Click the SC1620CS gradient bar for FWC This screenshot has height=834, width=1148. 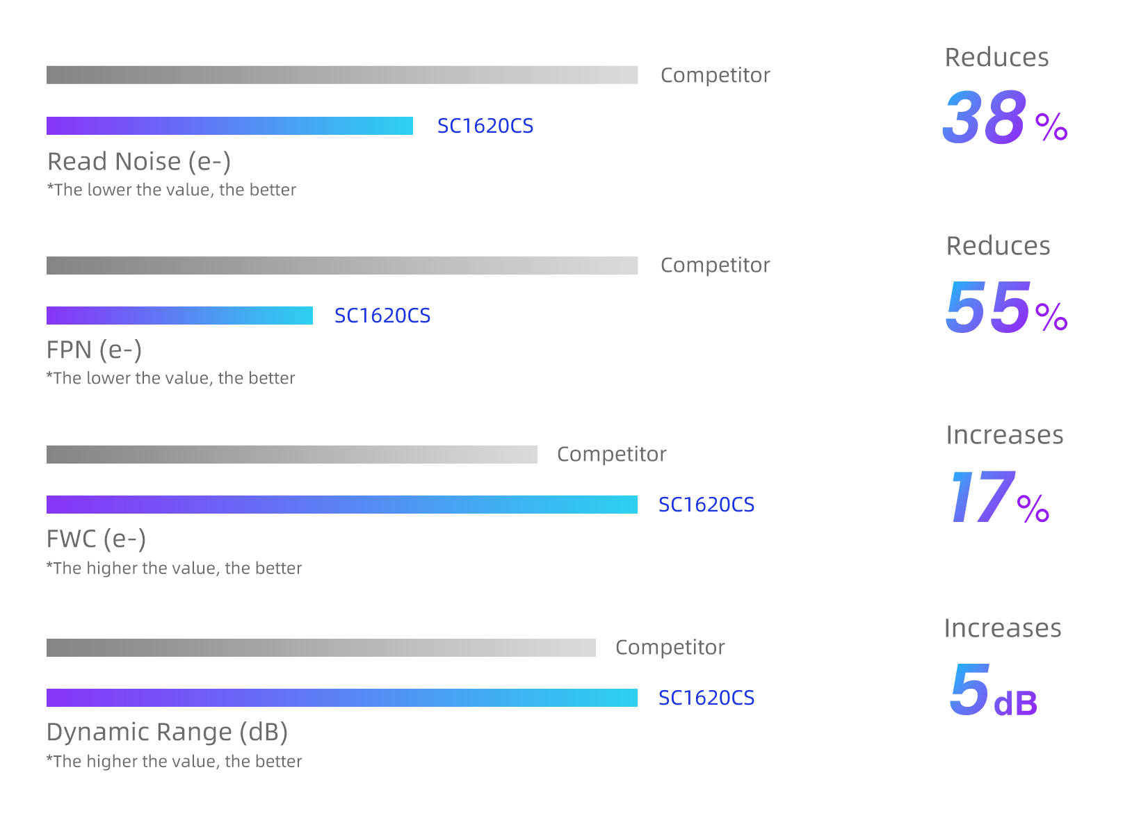342,505
